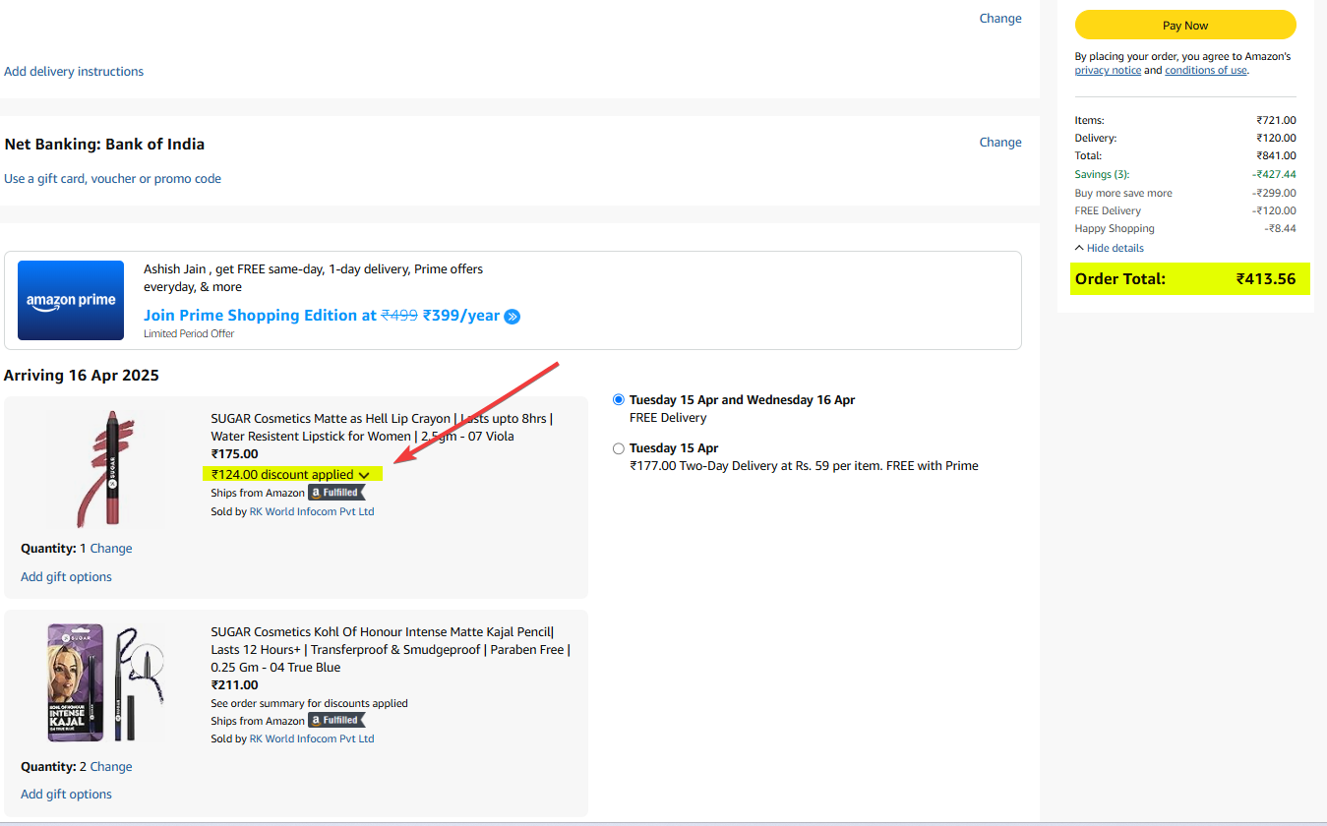Change quantity of the Lip Crayon
The height and width of the screenshot is (826, 1327).
click(111, 549)
